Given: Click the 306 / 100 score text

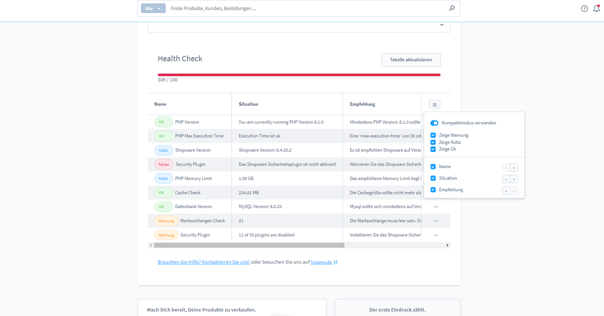Looking at the screenshot, I should click(x=168, y=80).
